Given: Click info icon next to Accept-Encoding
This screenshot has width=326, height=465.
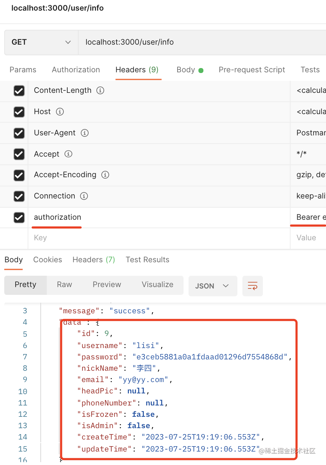Looking at the screenshot, I should point(105,175).
